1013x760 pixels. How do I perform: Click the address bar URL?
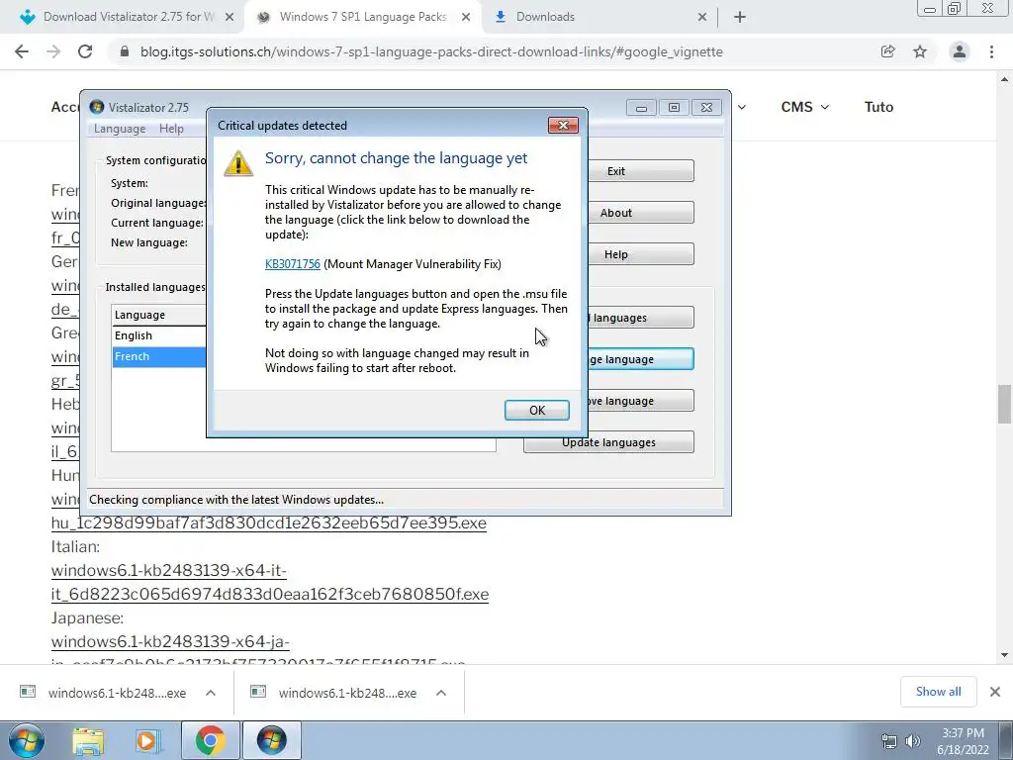pos(431,51)
